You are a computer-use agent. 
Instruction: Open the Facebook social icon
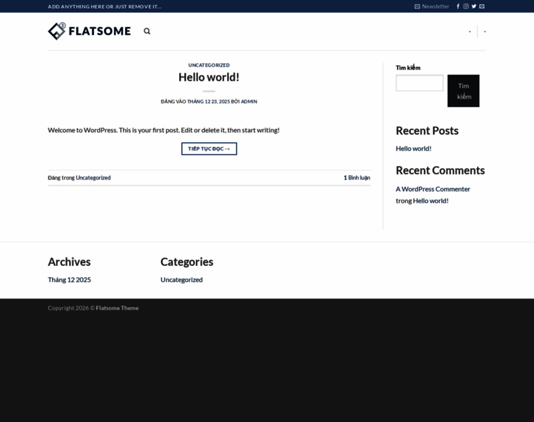pos(458,6)
